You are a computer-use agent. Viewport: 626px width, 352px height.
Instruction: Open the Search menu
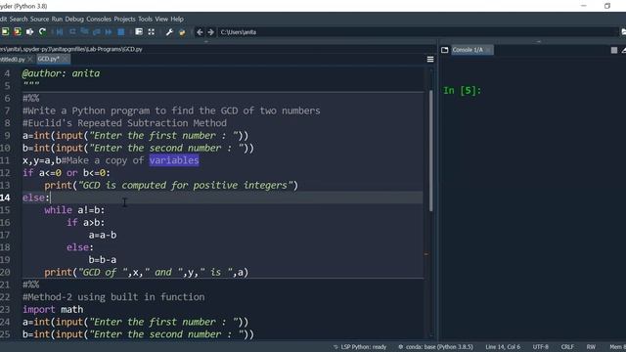(19, 20)
